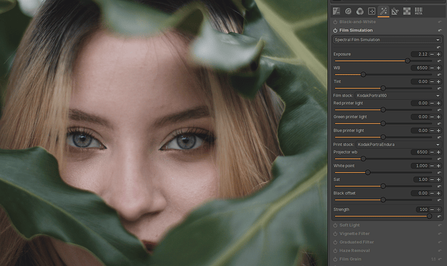This screenshot has width=447, height=266.
Task: Open the Transform tab icon
Action: point(395,10)
